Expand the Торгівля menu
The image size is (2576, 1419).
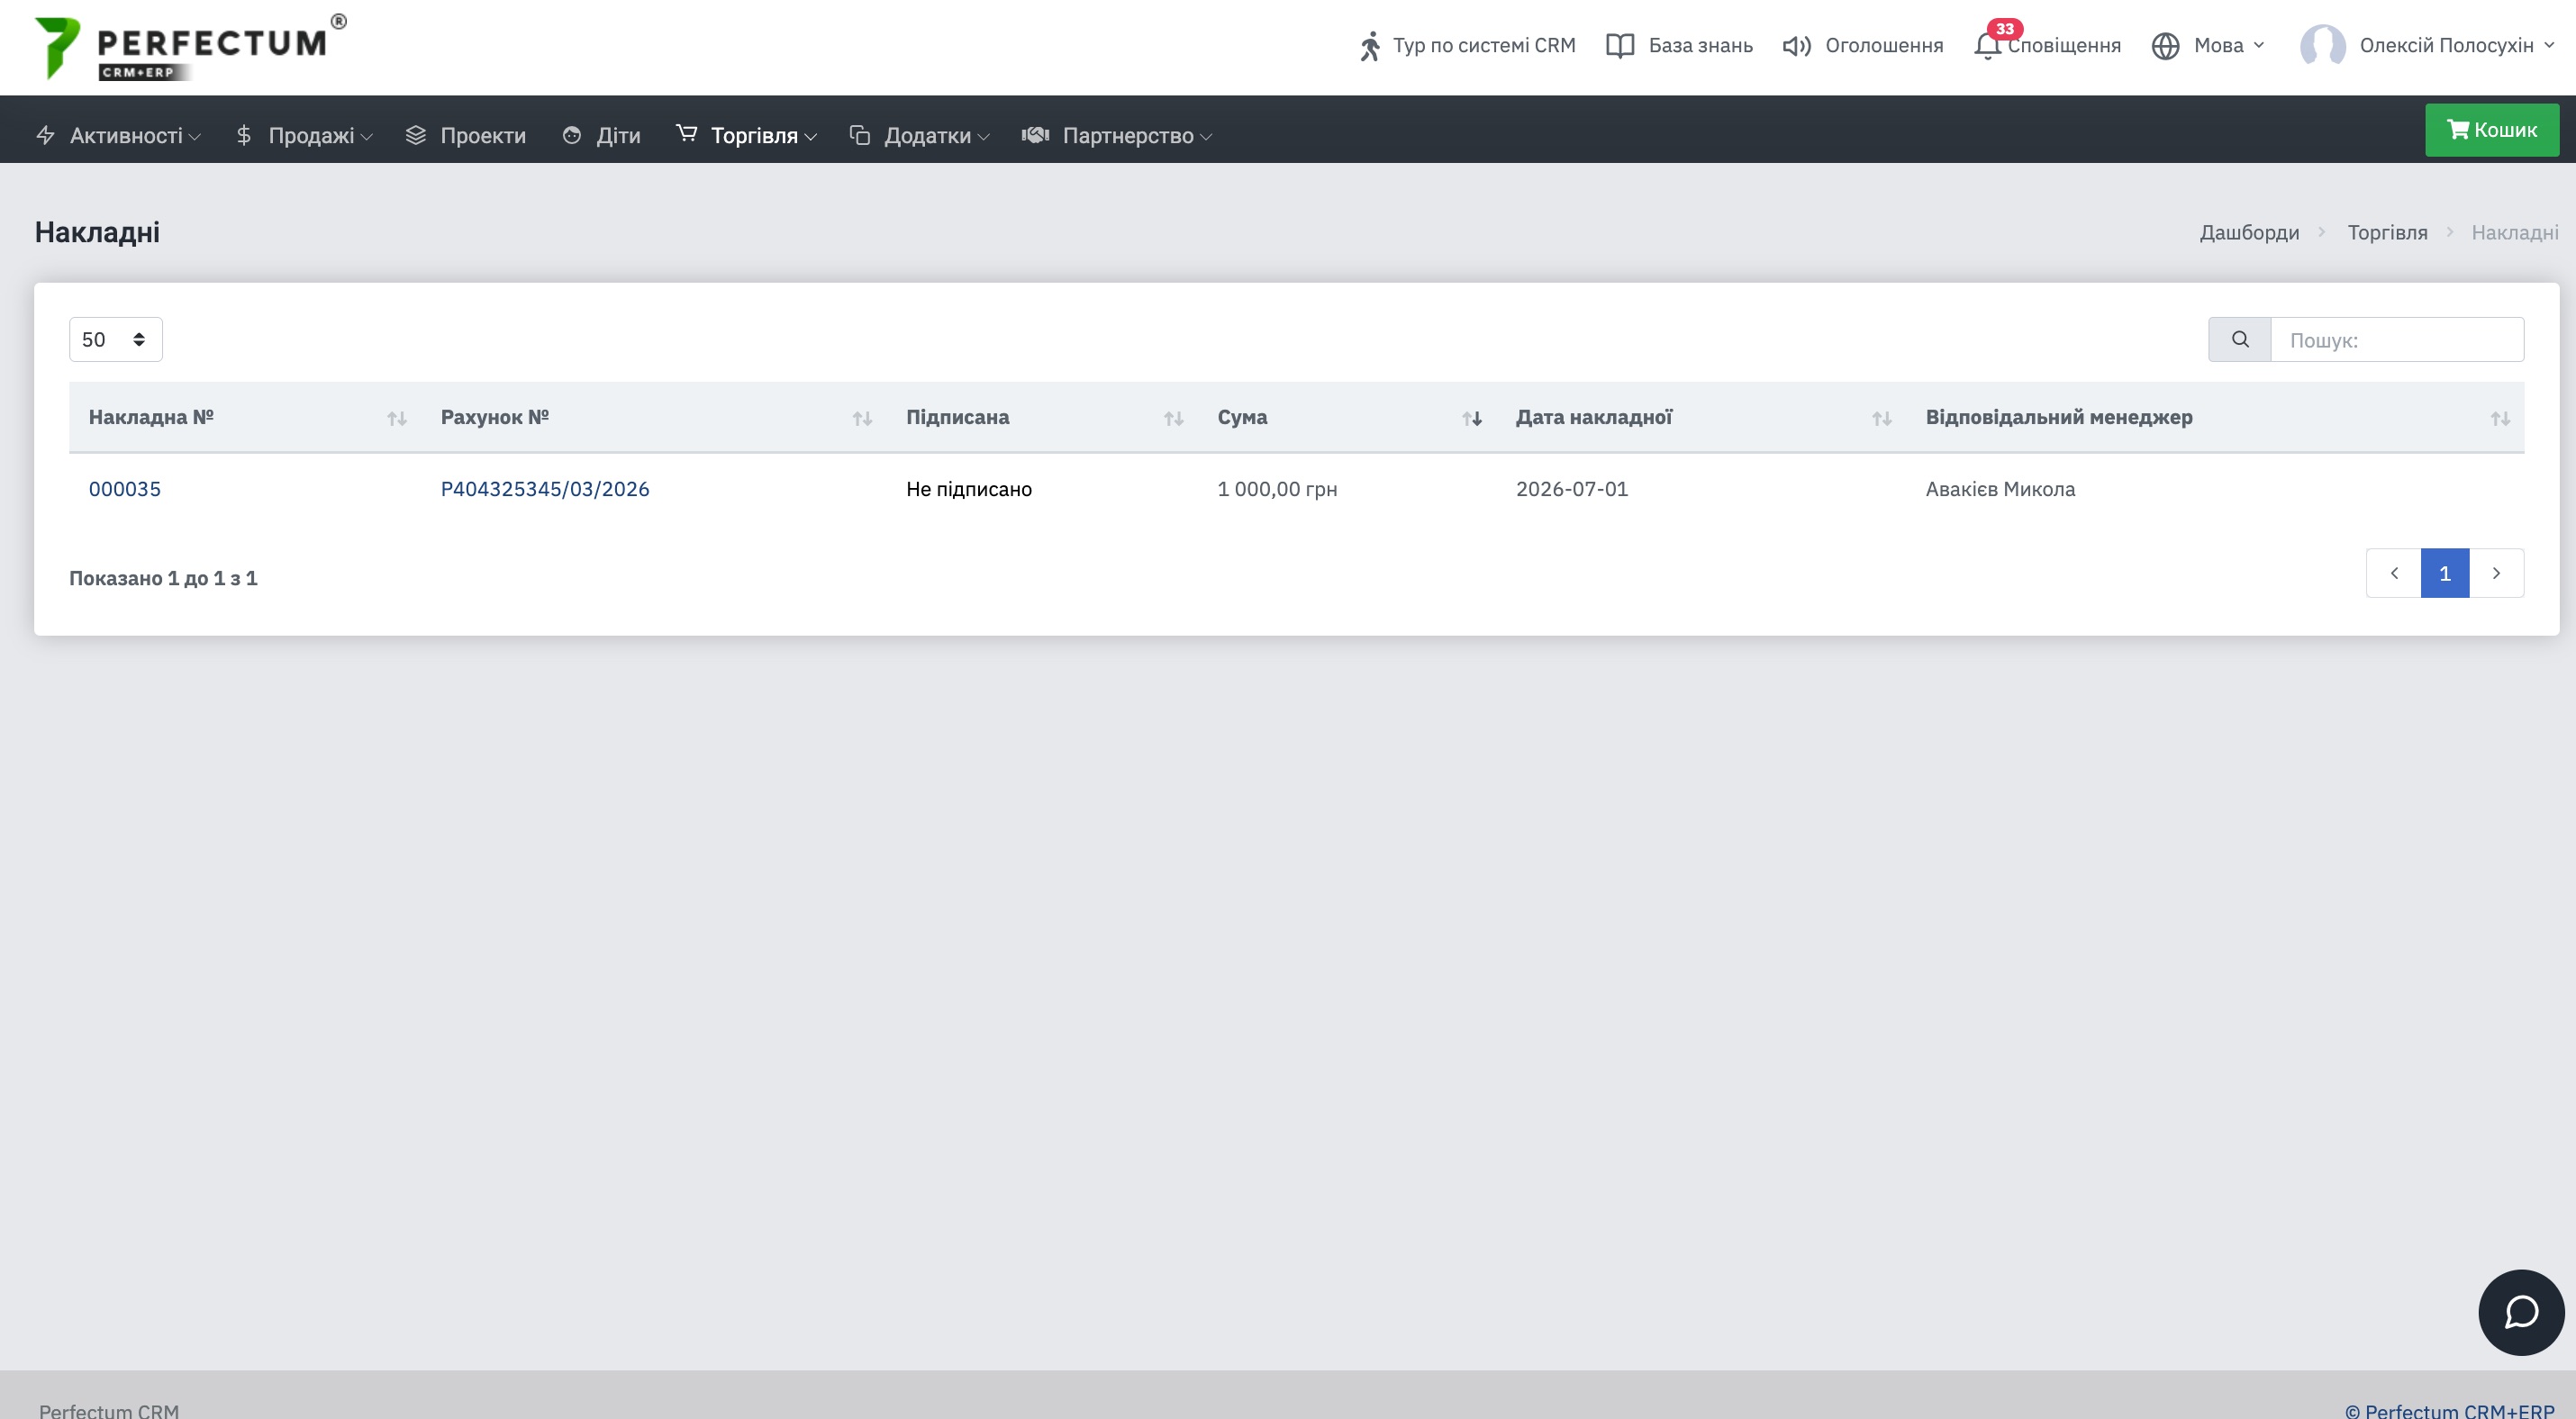[x=746, y=135]
